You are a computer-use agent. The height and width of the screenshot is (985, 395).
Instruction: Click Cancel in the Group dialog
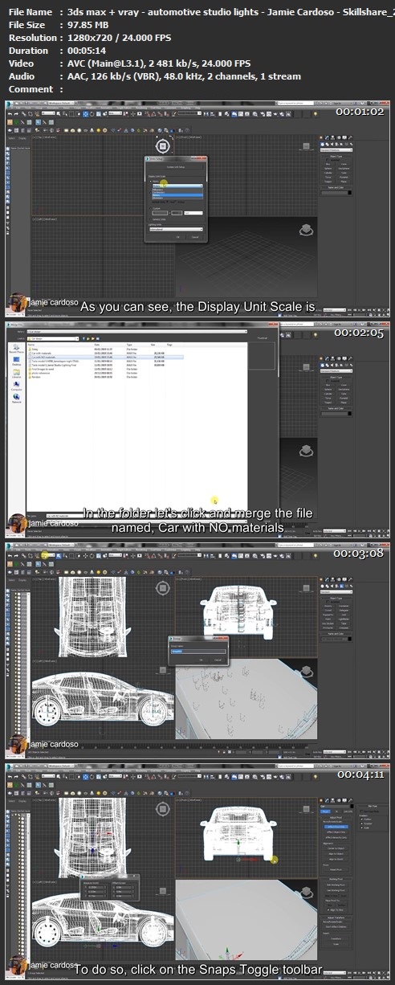[x=218, y=660]
